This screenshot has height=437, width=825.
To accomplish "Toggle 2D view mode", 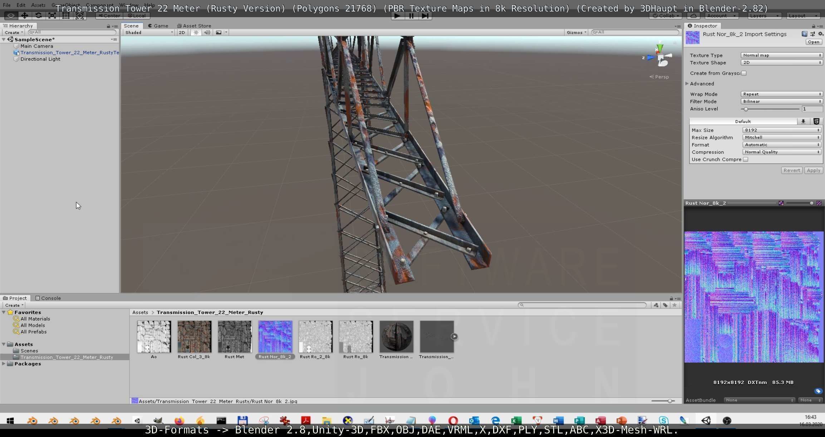I will tap(182, 33).
